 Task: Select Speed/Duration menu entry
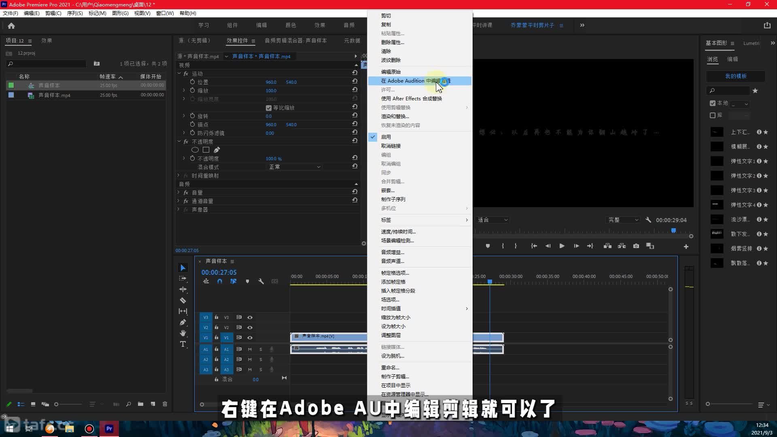(x=420, y=232)
